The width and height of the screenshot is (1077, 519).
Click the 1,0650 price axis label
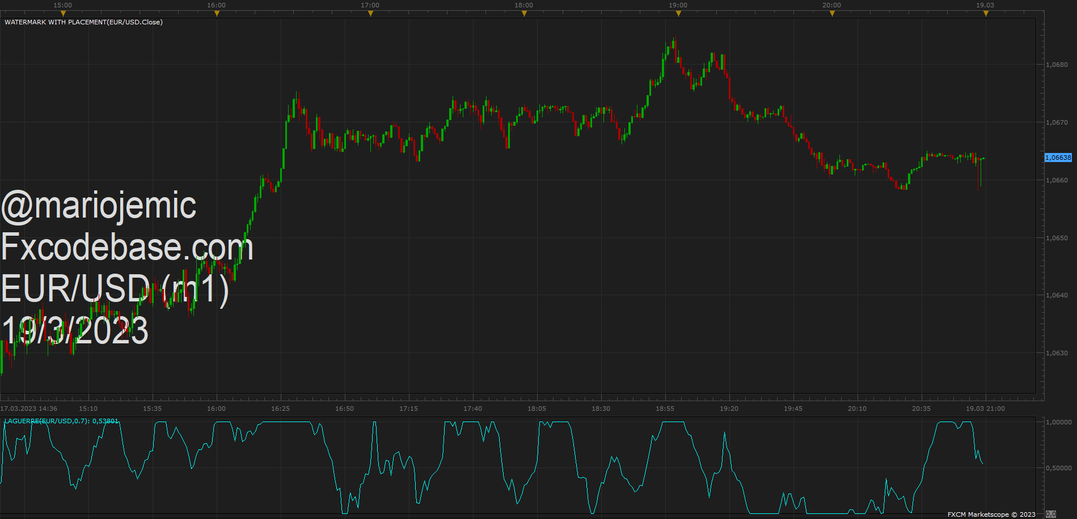coord(1057,238)
